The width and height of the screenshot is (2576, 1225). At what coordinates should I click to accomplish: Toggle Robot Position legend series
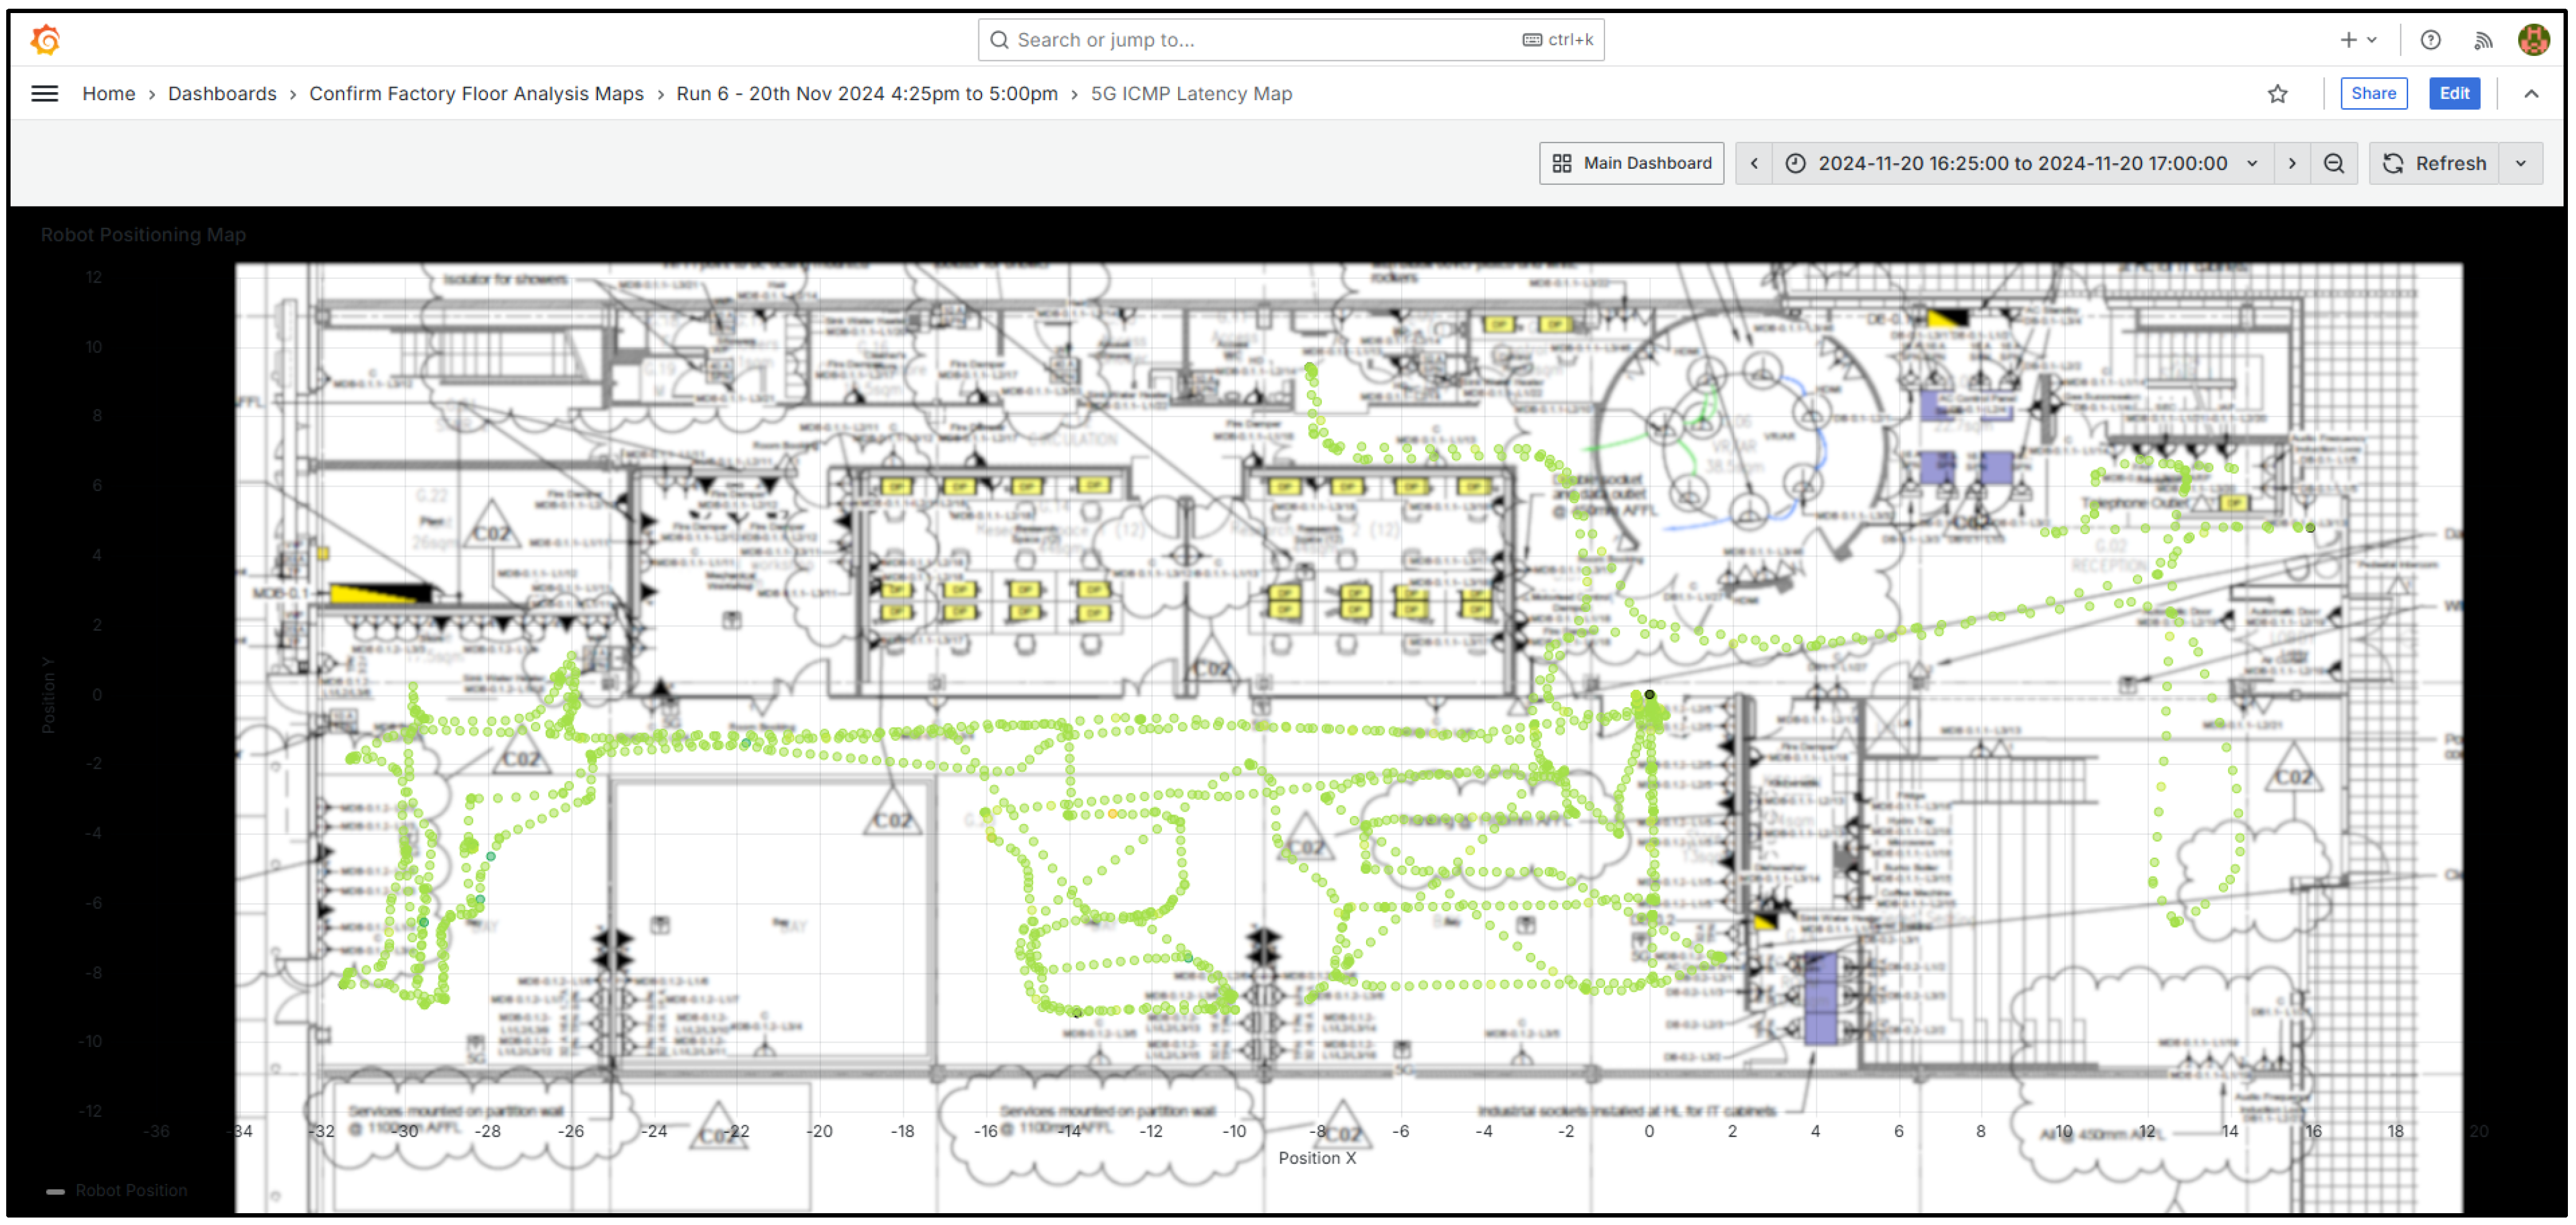pos(130,1190)
